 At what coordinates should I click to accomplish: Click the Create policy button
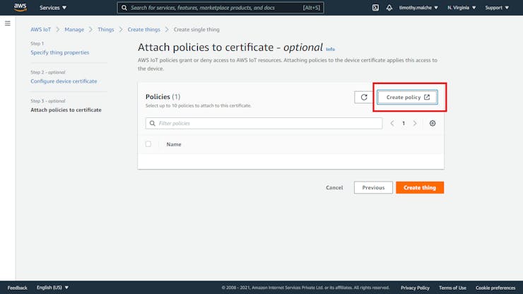coord(407,97)
